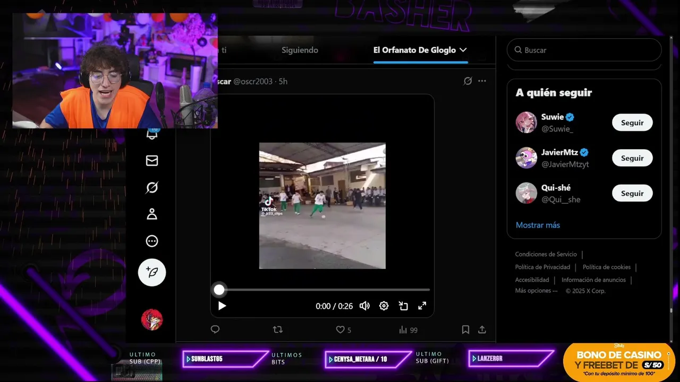This screenshot has width=680, height=382.
Task: Expand the El Orfanato De Gloglo chevron
Action: [463, 50]
